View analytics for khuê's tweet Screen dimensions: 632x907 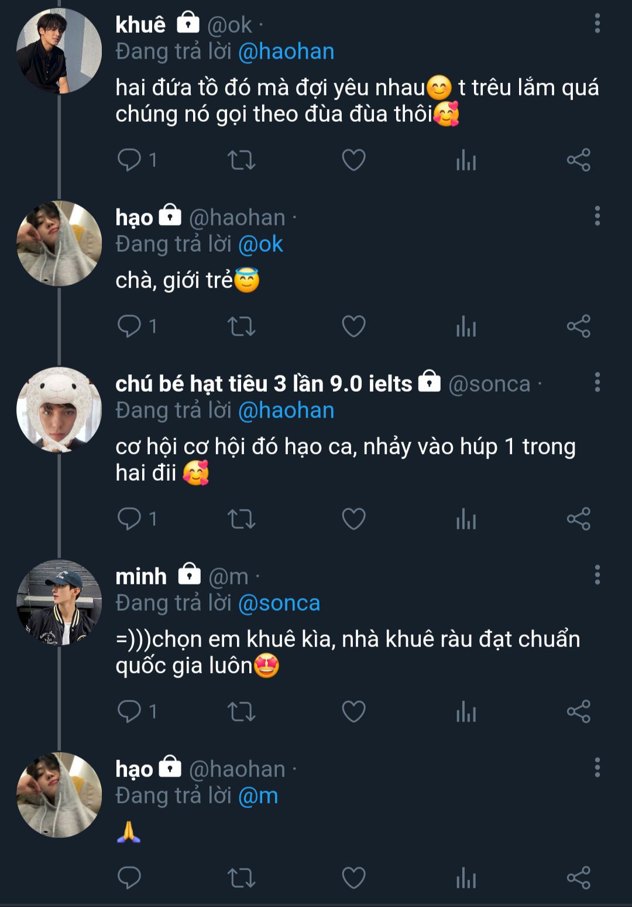466,160
